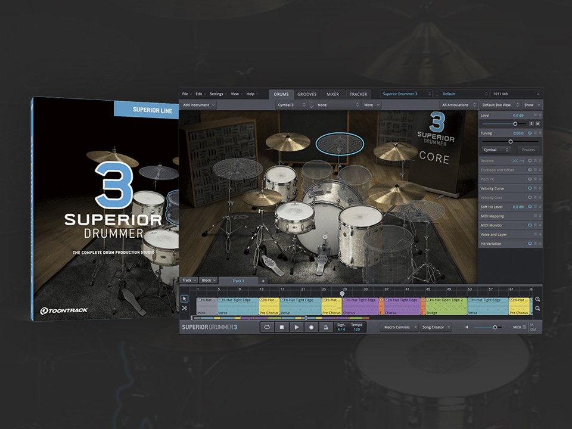This screenshot has height=429, width=572.
Task: Select the DRUMS tab
Action: click(281, 94)
